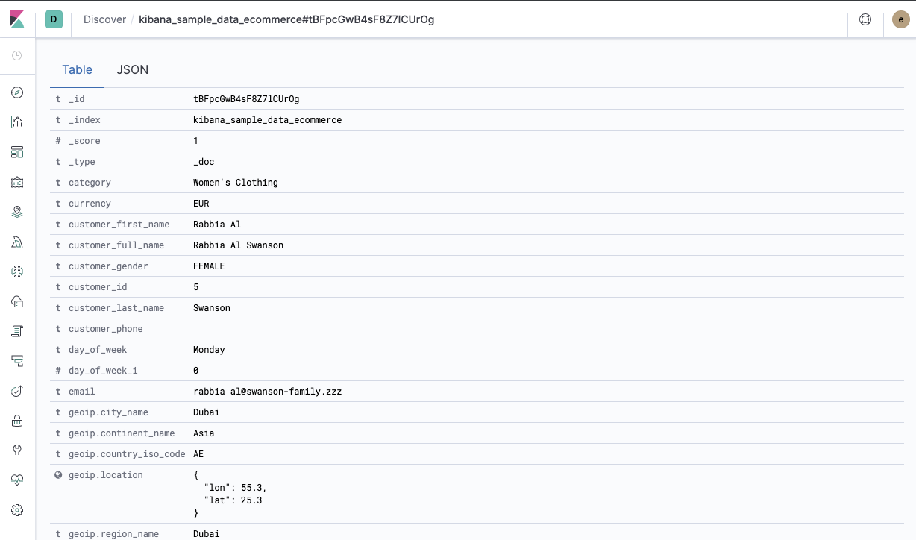Click the geoip.country_iso_code field name

click(127, 454)
